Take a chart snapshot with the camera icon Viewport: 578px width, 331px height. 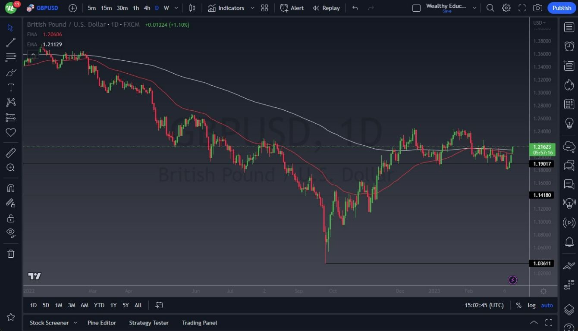pos(537,7)
